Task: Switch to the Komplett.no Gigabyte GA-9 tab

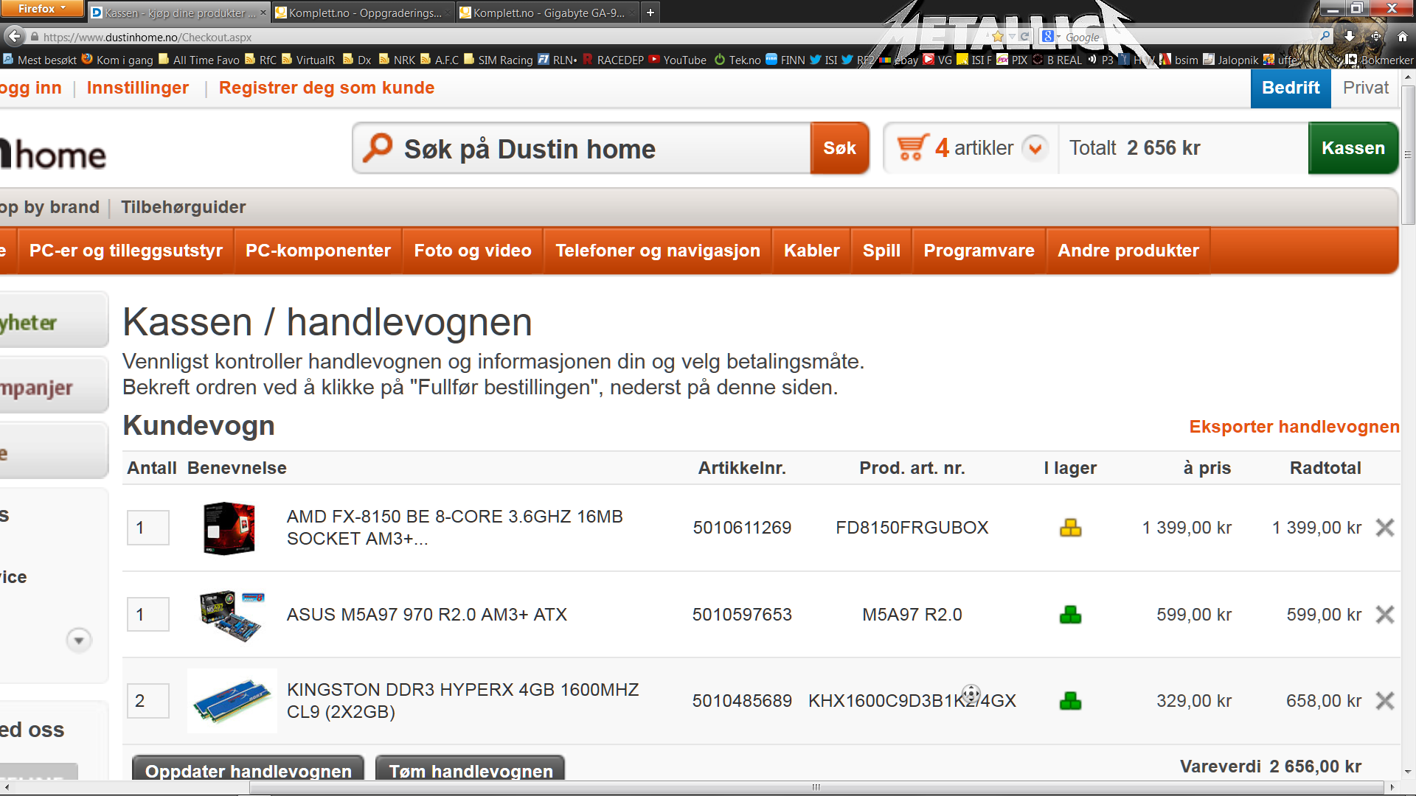Action: pos(547,13)
